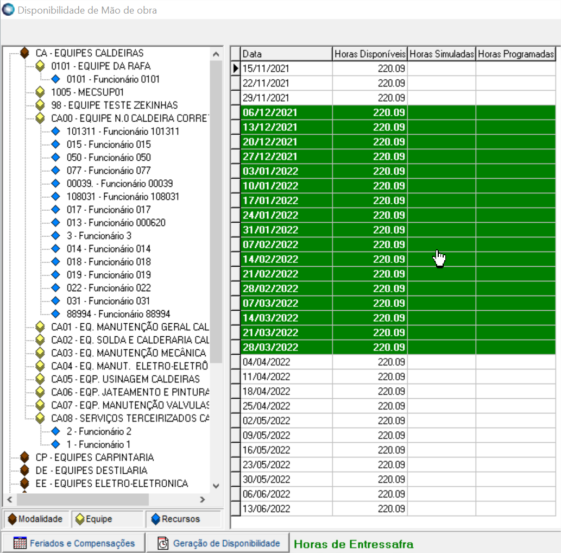This screenshot has height=553, width=561.
Task: Click the Modalidade legend button
Action: [x=36, y=519]
